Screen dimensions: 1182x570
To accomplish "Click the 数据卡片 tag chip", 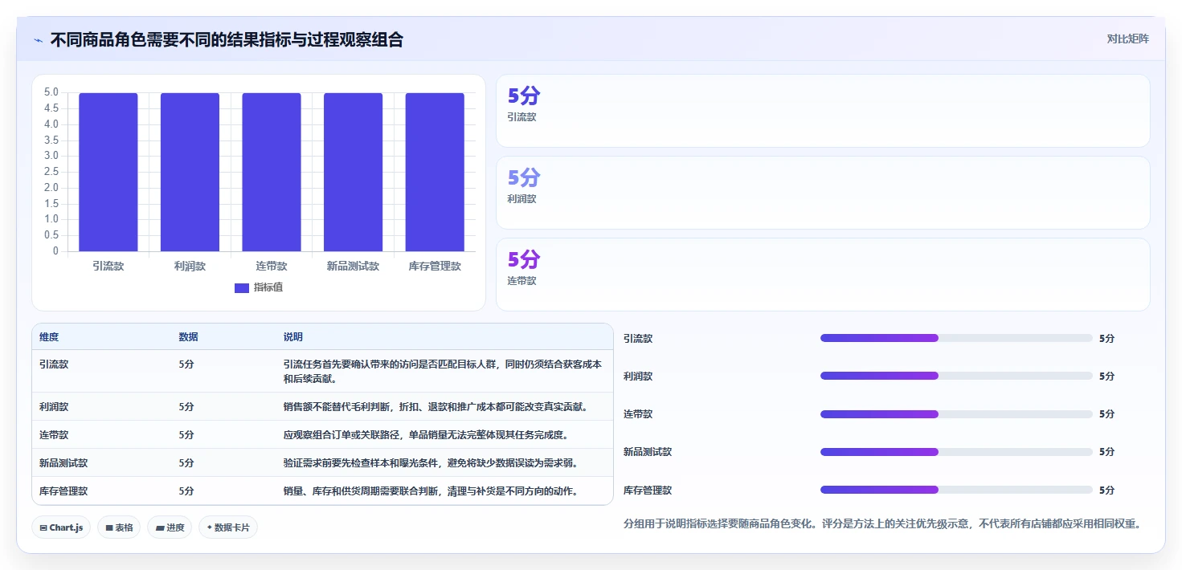I will pos(228,527).
